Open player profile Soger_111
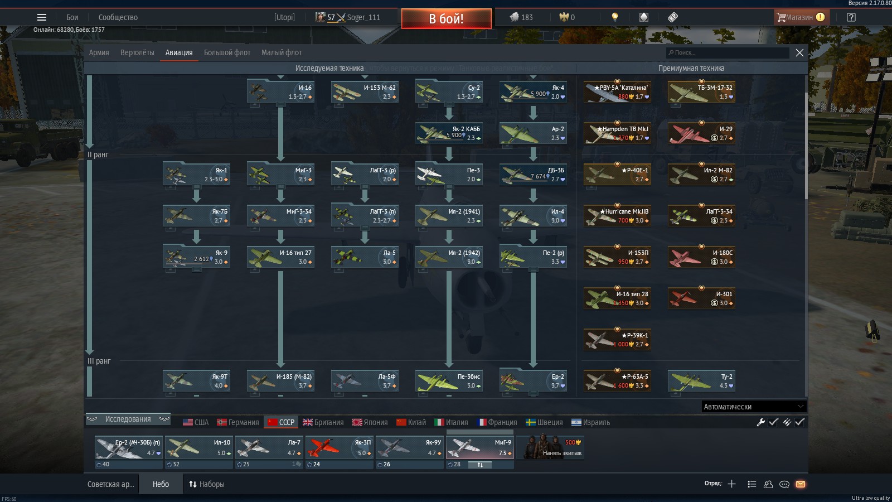This screenshot has width=892, height=502. 363,17
